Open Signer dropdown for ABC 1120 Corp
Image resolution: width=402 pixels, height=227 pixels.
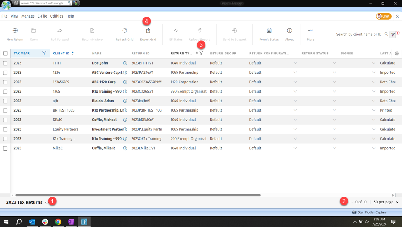tap(374, 82)
